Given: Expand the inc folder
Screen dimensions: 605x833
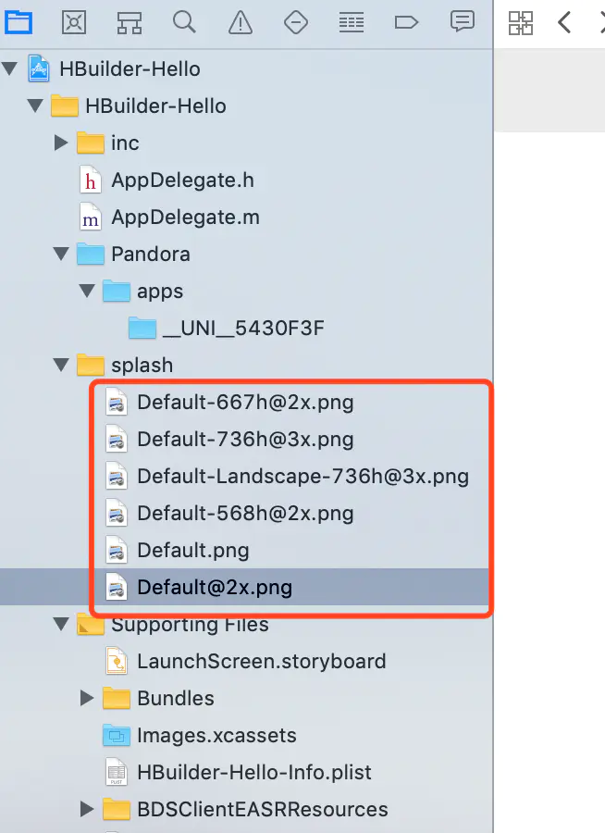Looking at the screenshot, I should click(61, 143).
